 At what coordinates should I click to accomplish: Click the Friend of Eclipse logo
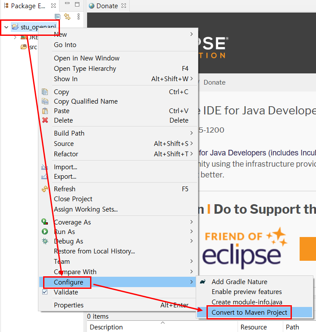(x=245, y=248)
